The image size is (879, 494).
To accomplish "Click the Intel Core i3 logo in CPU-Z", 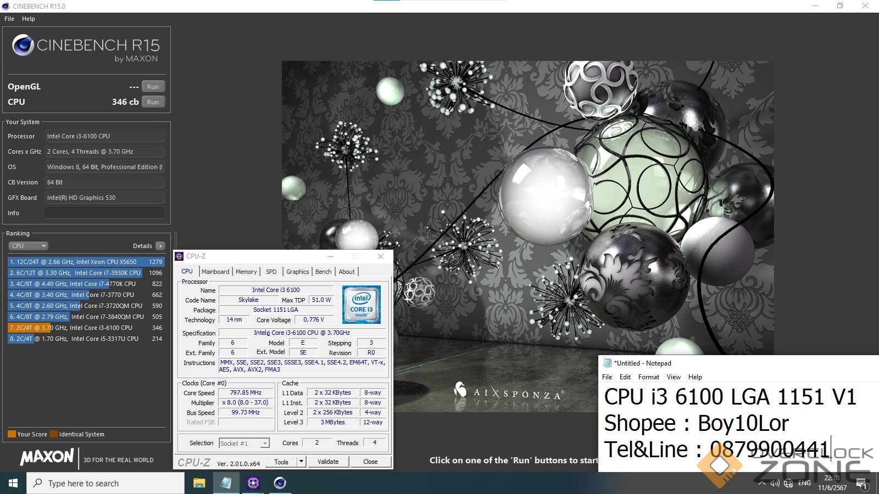I will coord(361,305).
